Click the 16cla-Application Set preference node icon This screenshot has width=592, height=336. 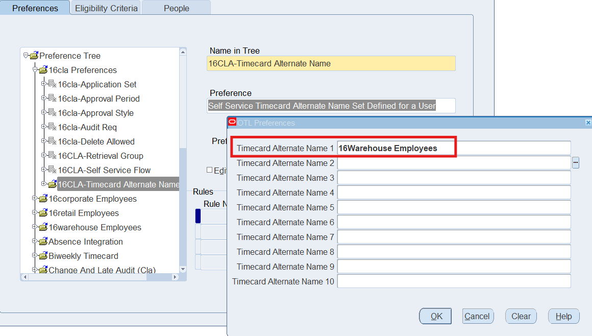click(x=52, y=84)
